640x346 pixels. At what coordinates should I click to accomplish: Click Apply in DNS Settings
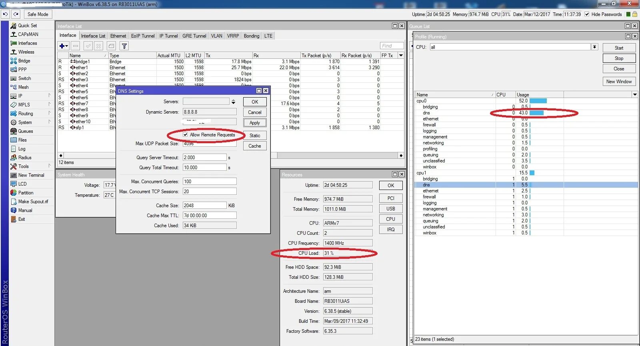[x=255, y=123]
